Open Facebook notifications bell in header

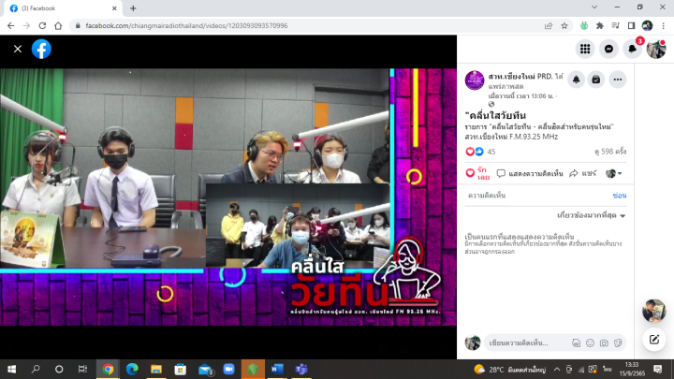click(x=632, y=49)
